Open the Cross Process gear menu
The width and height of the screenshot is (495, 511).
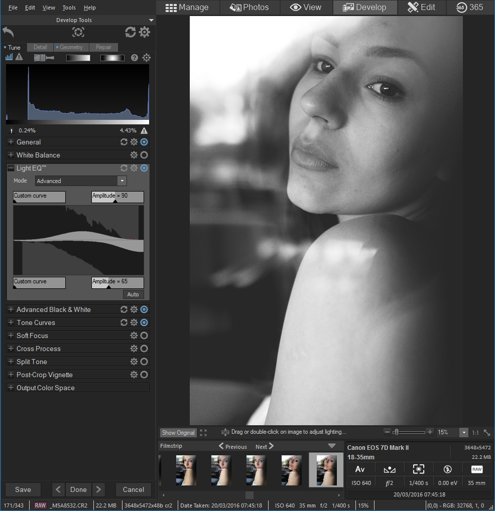click(134, 349)
